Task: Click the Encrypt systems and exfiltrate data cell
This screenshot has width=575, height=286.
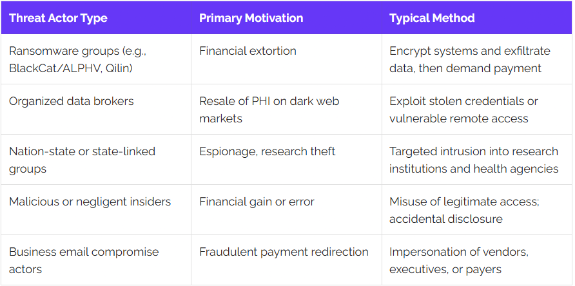Action: pyautogui.click(x=477, y=59)
